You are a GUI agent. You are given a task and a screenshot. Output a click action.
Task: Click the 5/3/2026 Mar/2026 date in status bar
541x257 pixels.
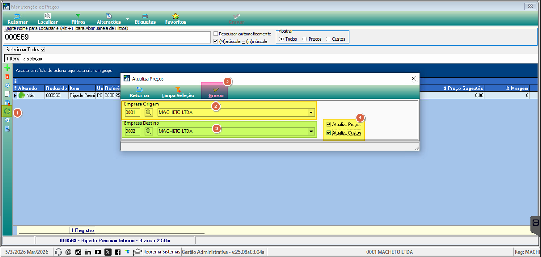[27, 252]
